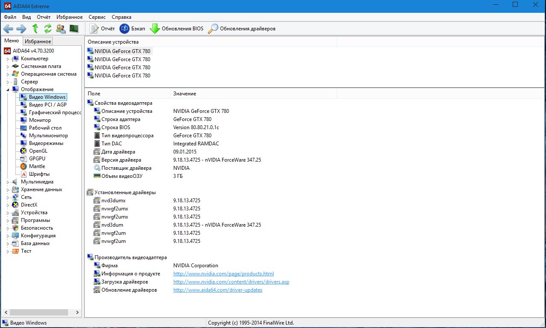This screenshot has height=328, width=546.
Task: Select OpenGL in the tree
Action: pos(38,151)
